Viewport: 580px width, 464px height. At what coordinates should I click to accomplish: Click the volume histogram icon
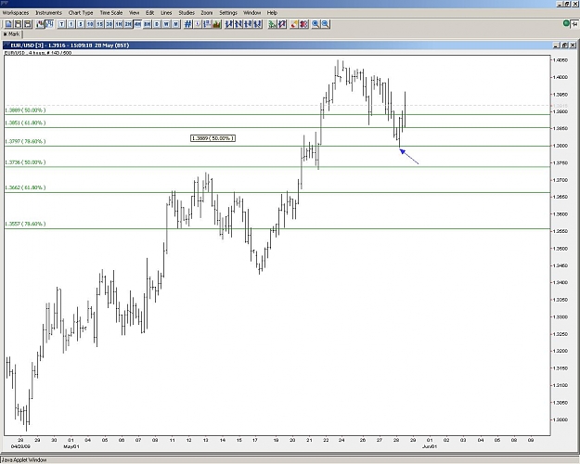tap(217, 24)
